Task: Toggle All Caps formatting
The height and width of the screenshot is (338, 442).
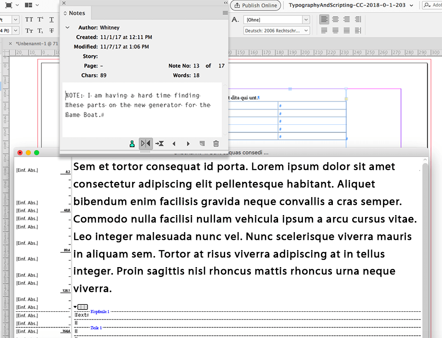Action: (x=29, y=19)
